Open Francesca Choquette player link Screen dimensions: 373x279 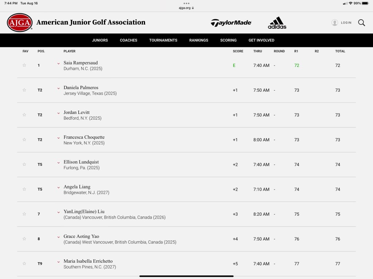point(84,137)
